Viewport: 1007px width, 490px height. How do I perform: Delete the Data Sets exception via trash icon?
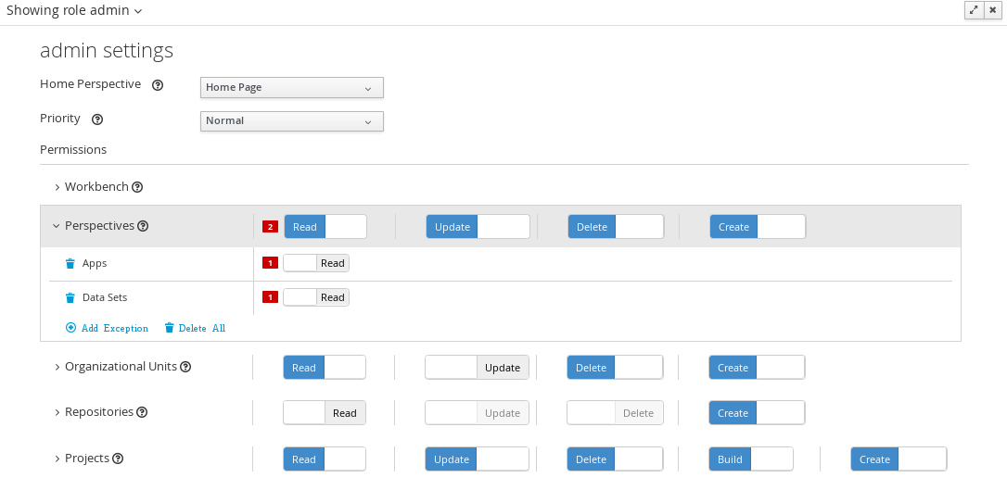[70, 298]
